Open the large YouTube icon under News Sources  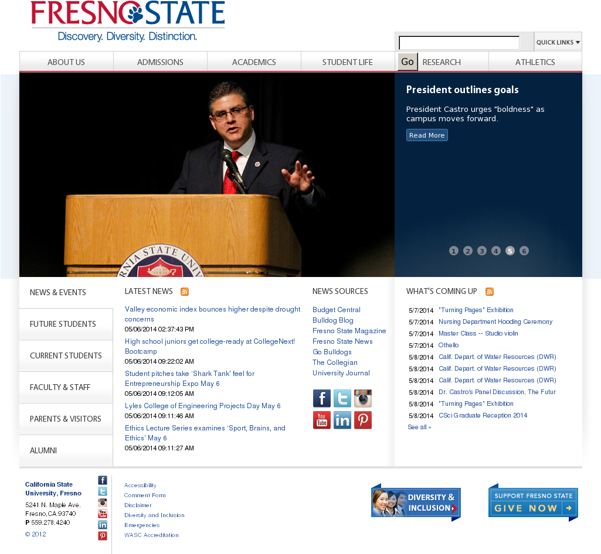tap(321, 420)
